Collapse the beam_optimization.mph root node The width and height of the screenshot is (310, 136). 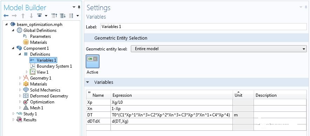click(6, 24)
